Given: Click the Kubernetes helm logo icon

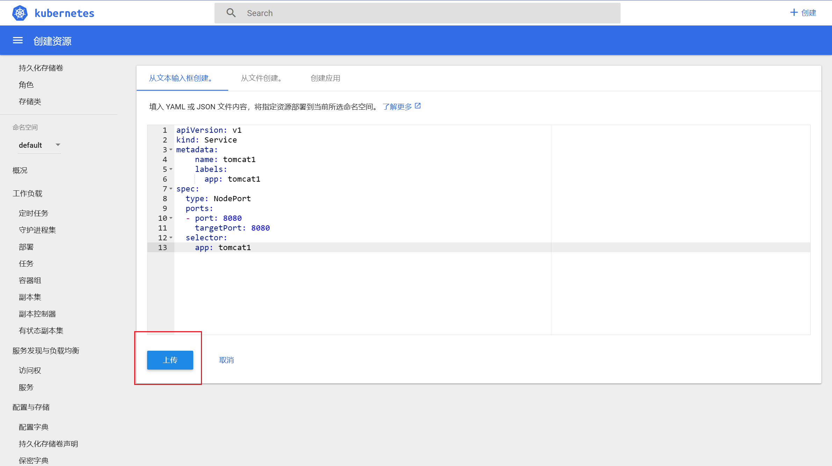Looking at the screenshot, I should 20,13.
